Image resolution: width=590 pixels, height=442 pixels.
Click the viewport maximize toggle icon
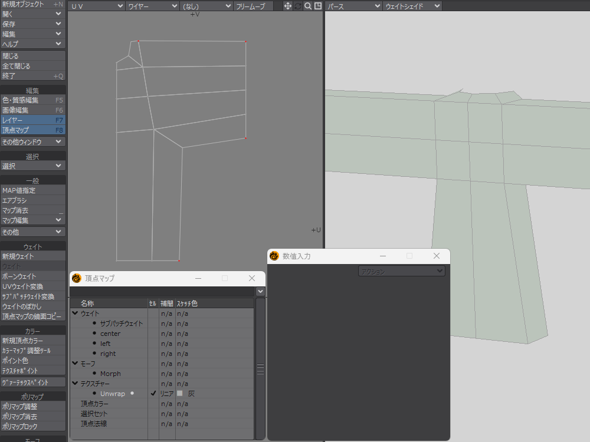[x=318, y=6]
